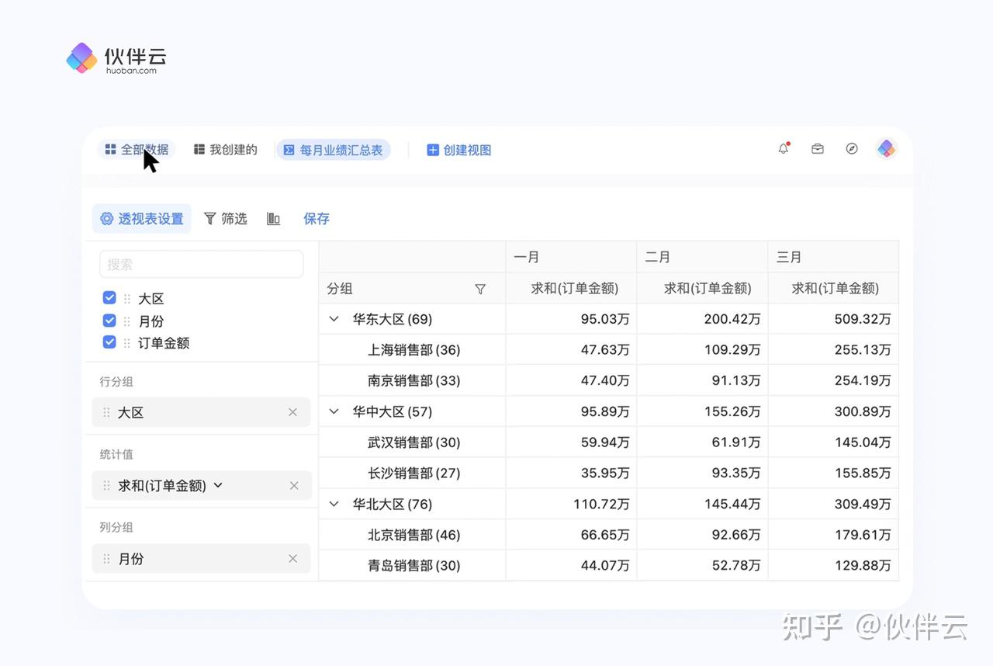
Task: Collapse the 华北大区 group
Action: click(334, 504)
